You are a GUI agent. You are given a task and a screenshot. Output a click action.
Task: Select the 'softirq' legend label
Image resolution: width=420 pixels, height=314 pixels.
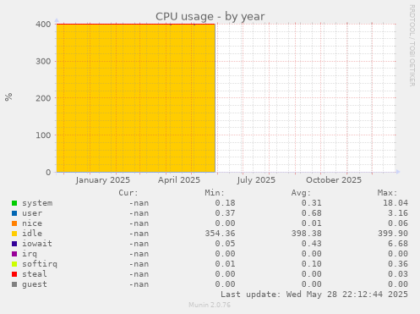(x=40, y=264)
